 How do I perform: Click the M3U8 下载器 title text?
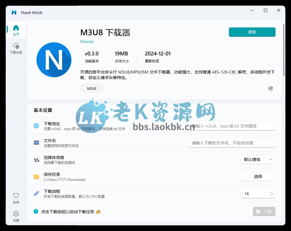pos(105,32)
